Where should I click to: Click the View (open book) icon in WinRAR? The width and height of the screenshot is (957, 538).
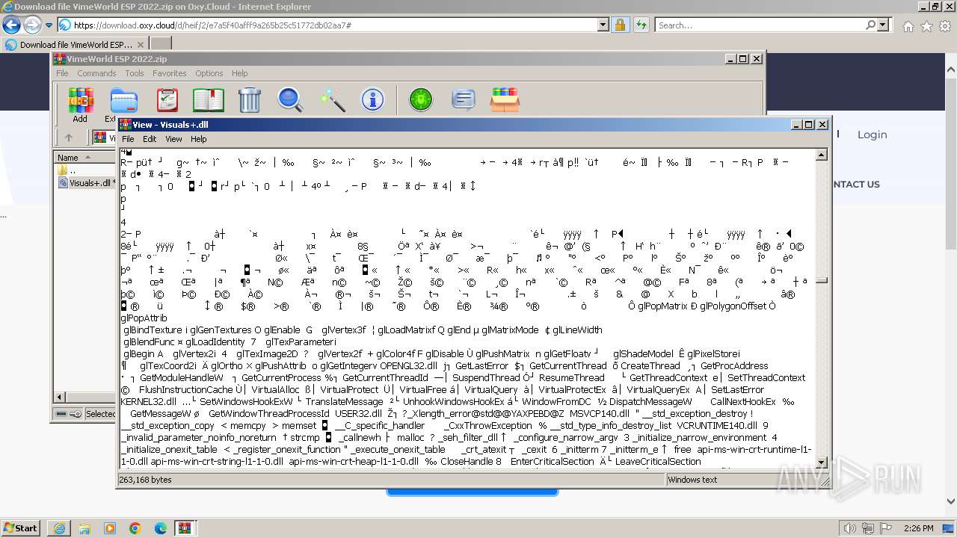(x=209, y=99)
